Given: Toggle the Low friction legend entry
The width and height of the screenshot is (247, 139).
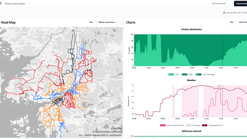Looking at the screenshot, I should click(174, 74).
